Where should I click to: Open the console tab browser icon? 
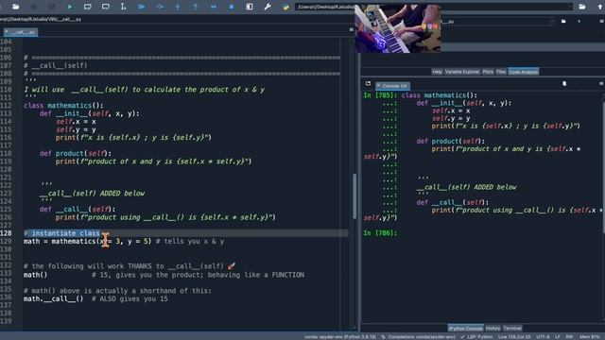(368, 84)
